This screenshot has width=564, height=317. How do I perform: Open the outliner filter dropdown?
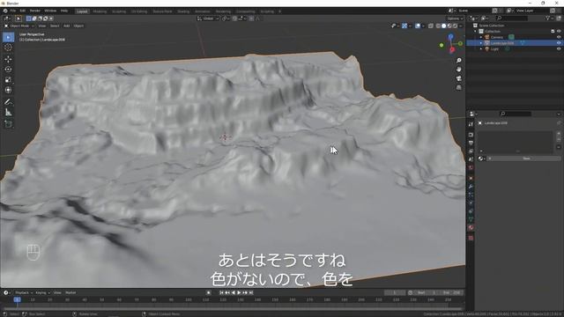pyautogui.click(x=549, y=18)
